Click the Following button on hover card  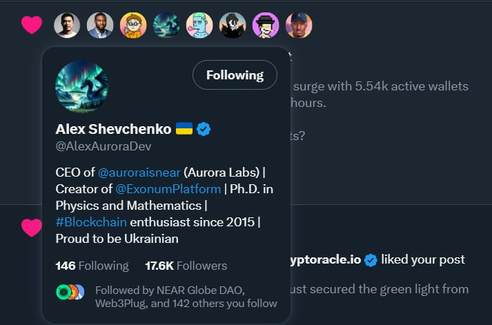pyautogui.click(x=235, y=75)
